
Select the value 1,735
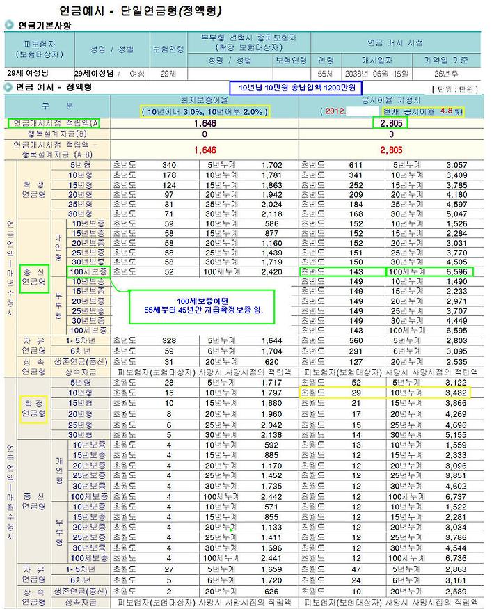271,486
